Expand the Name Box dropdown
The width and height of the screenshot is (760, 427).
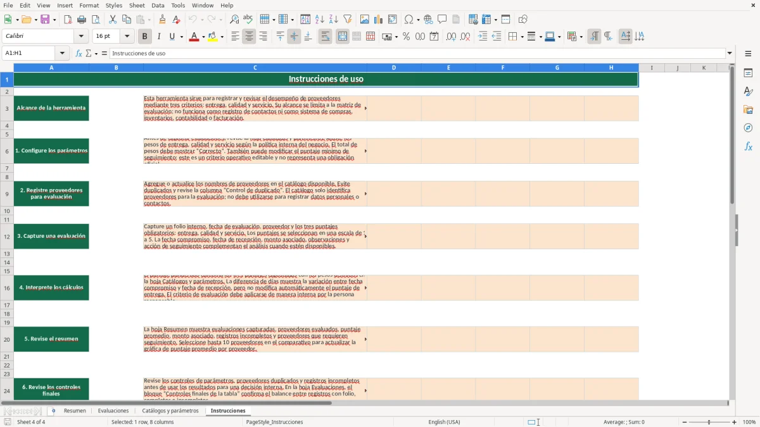point(62,53)
